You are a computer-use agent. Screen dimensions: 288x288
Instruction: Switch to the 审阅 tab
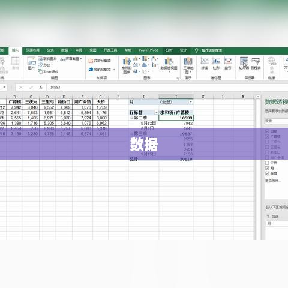[x=79, y=50]
